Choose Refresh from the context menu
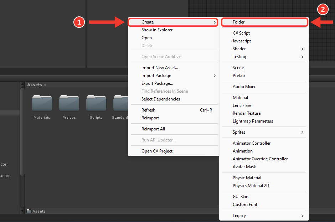Viewport: 335px width, 222px height. (173, 110)
